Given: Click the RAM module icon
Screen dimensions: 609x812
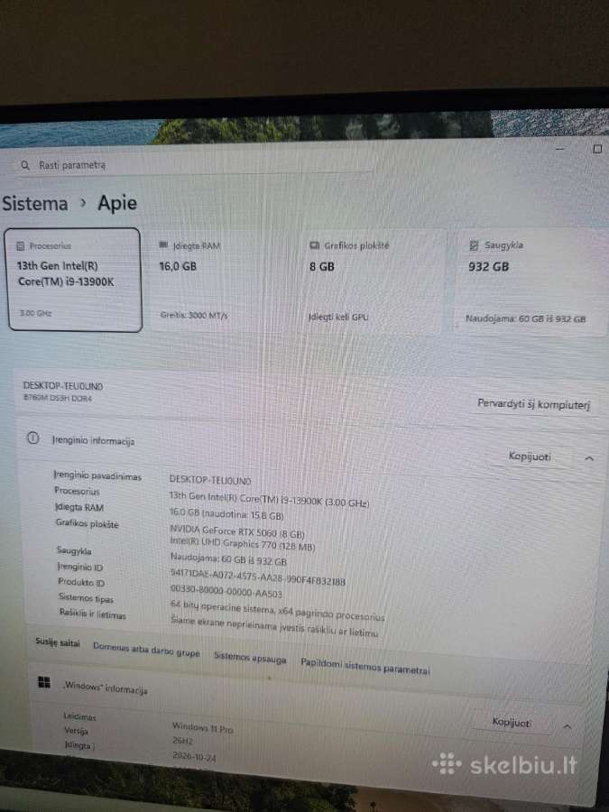Looking at the screenshot, I should 163,245.
